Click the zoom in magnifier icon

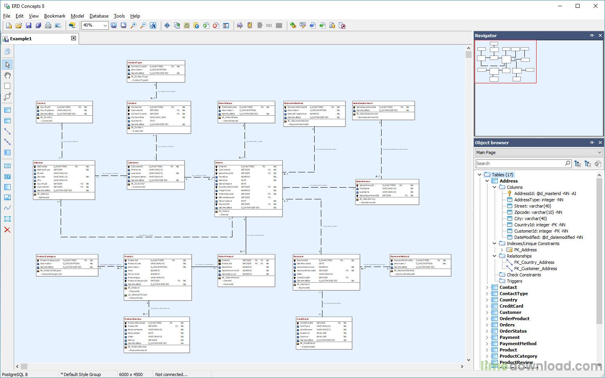point(133,25)
